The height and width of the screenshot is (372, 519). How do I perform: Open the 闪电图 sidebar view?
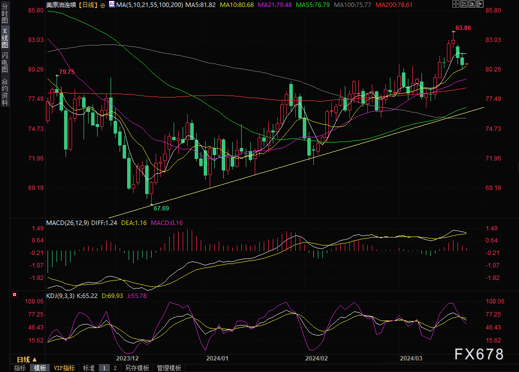click(5, 62)
